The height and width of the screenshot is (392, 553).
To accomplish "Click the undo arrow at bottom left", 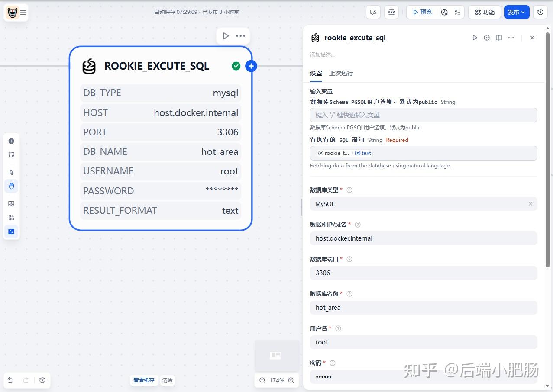I will [x=11, y=380].
